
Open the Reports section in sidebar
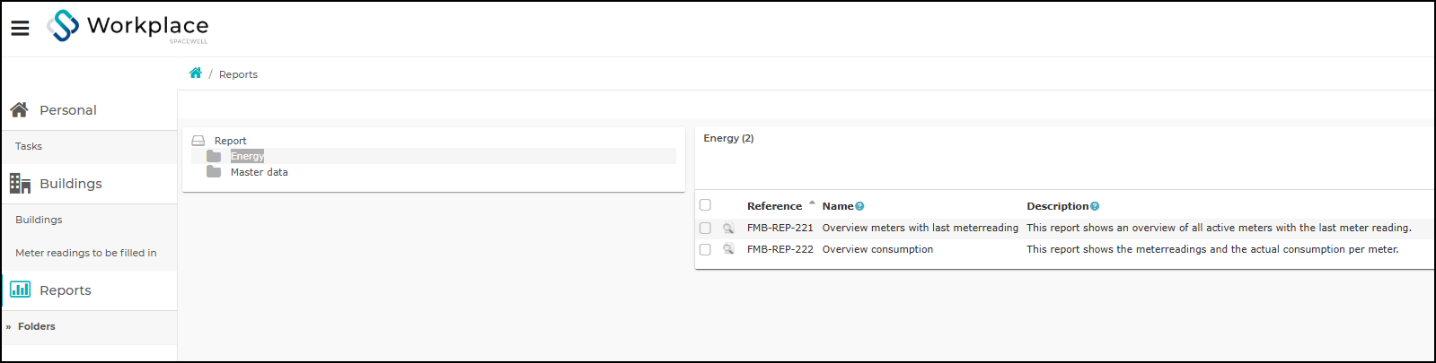66,290
